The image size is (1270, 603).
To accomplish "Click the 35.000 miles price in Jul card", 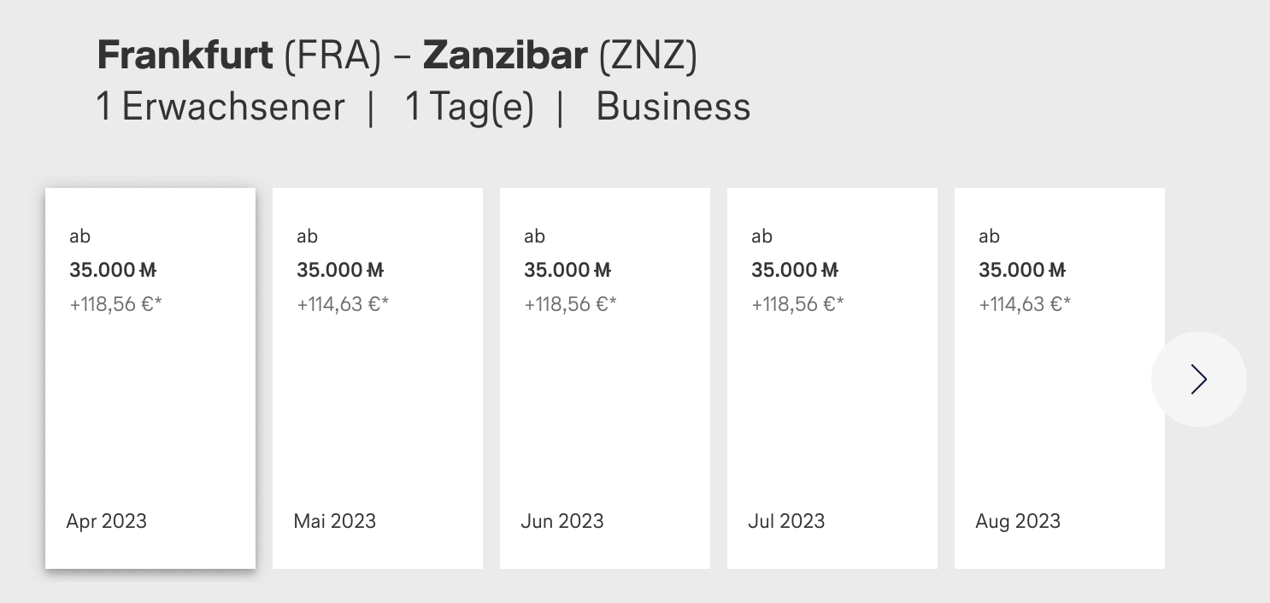I will [795, 270].
